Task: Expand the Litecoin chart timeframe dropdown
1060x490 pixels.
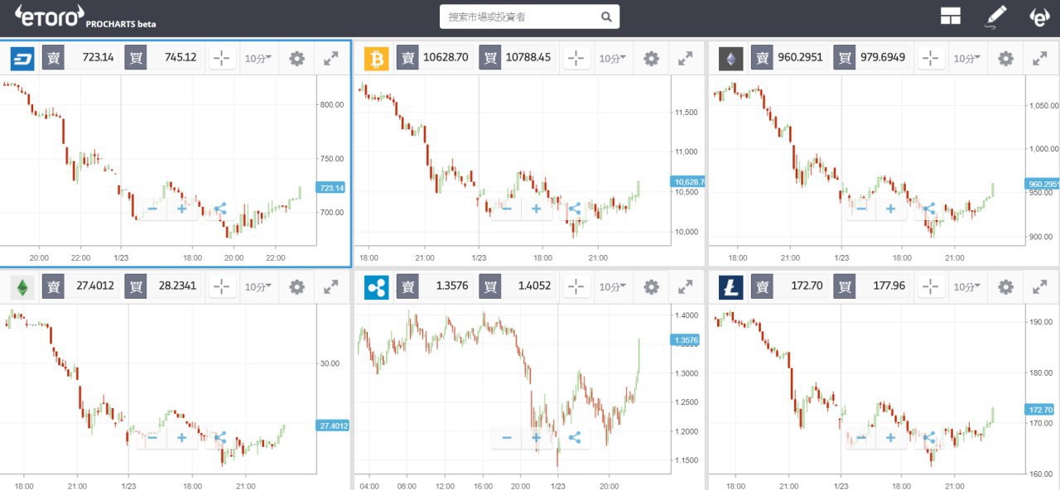Action: [967, 287]
